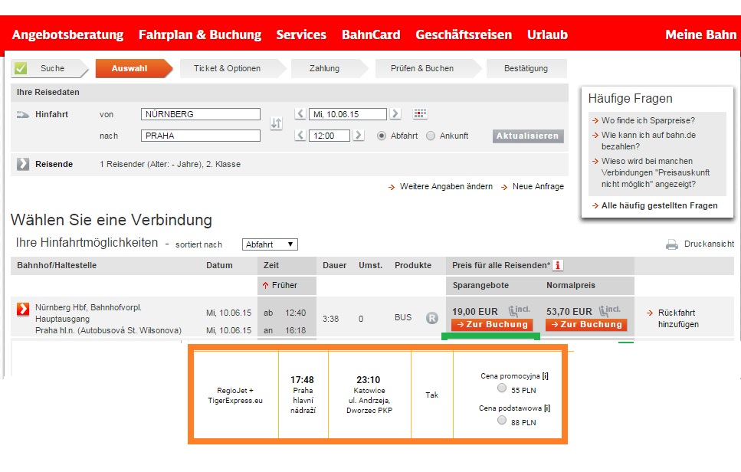Open Angebotsberatung menu

tap(67, 35)
